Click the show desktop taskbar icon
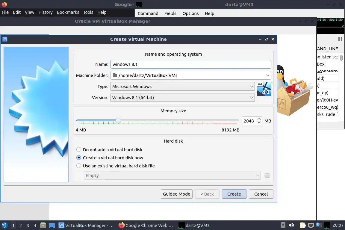This screenshot has width=345, height=230. tap(52, 226)
